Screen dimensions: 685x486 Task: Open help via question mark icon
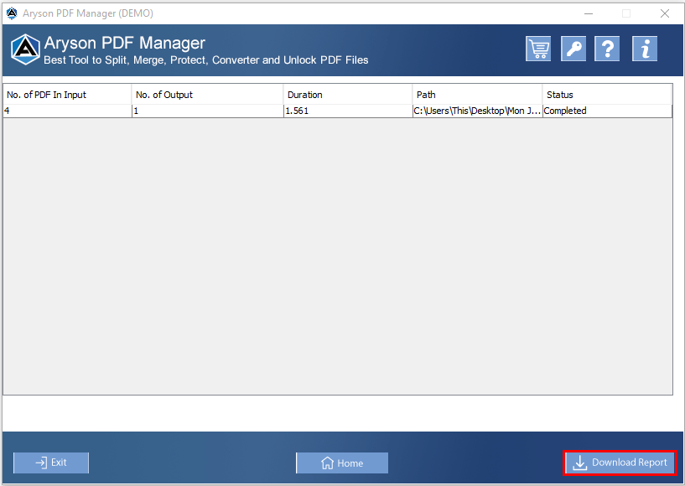[607, 49]
